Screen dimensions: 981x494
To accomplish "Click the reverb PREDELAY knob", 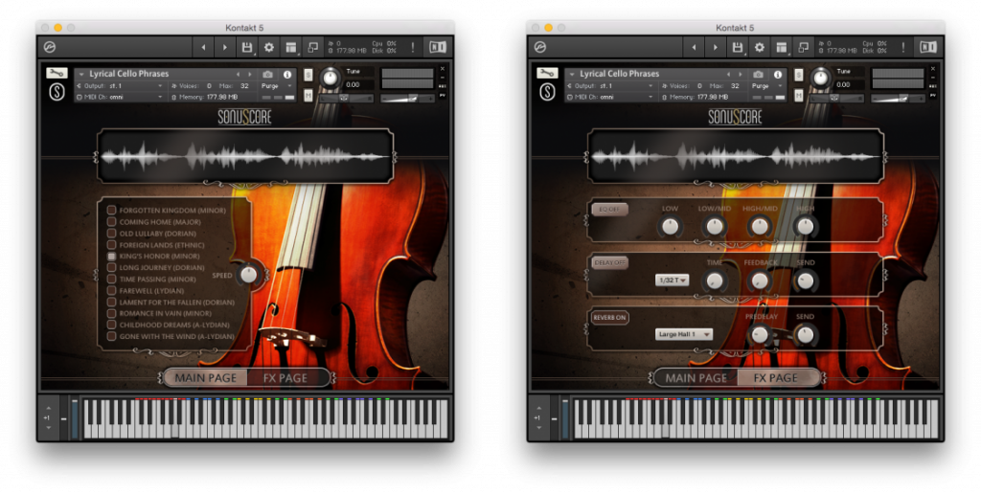I will coord(760,335).
